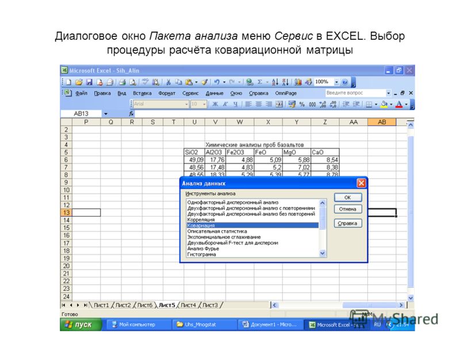Click the Cut scissors icon

(x=168, y=82)
